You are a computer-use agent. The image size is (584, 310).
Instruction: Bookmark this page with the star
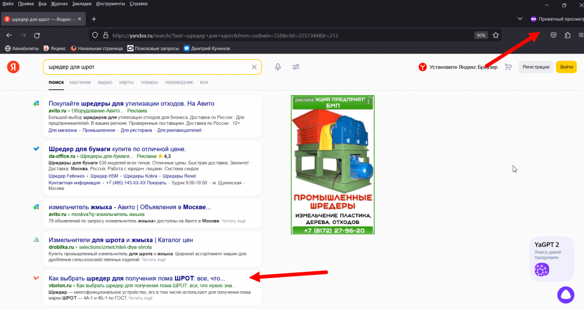496,35
